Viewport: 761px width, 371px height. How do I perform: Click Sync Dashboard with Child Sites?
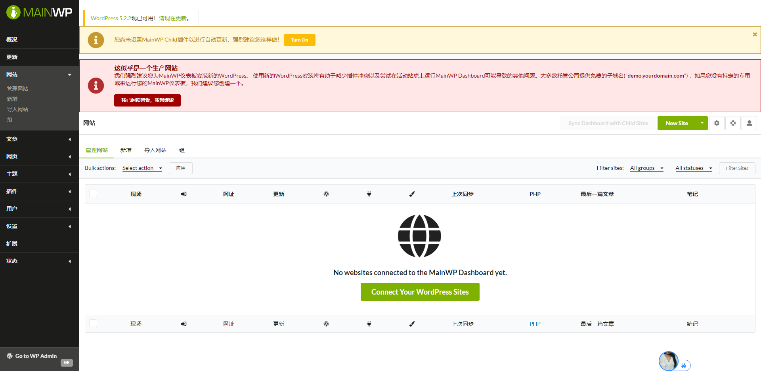[608, 123]
